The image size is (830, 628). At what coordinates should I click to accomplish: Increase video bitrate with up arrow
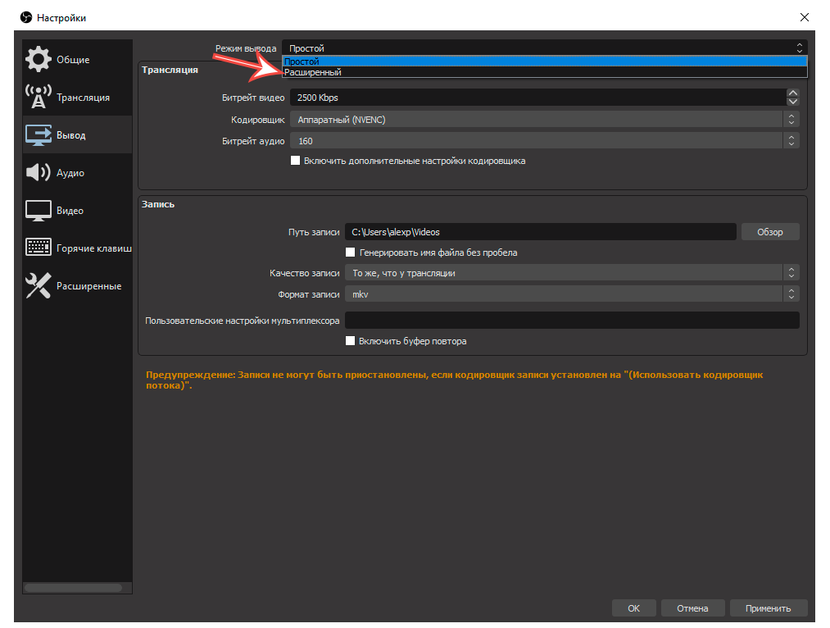point(792,93)
